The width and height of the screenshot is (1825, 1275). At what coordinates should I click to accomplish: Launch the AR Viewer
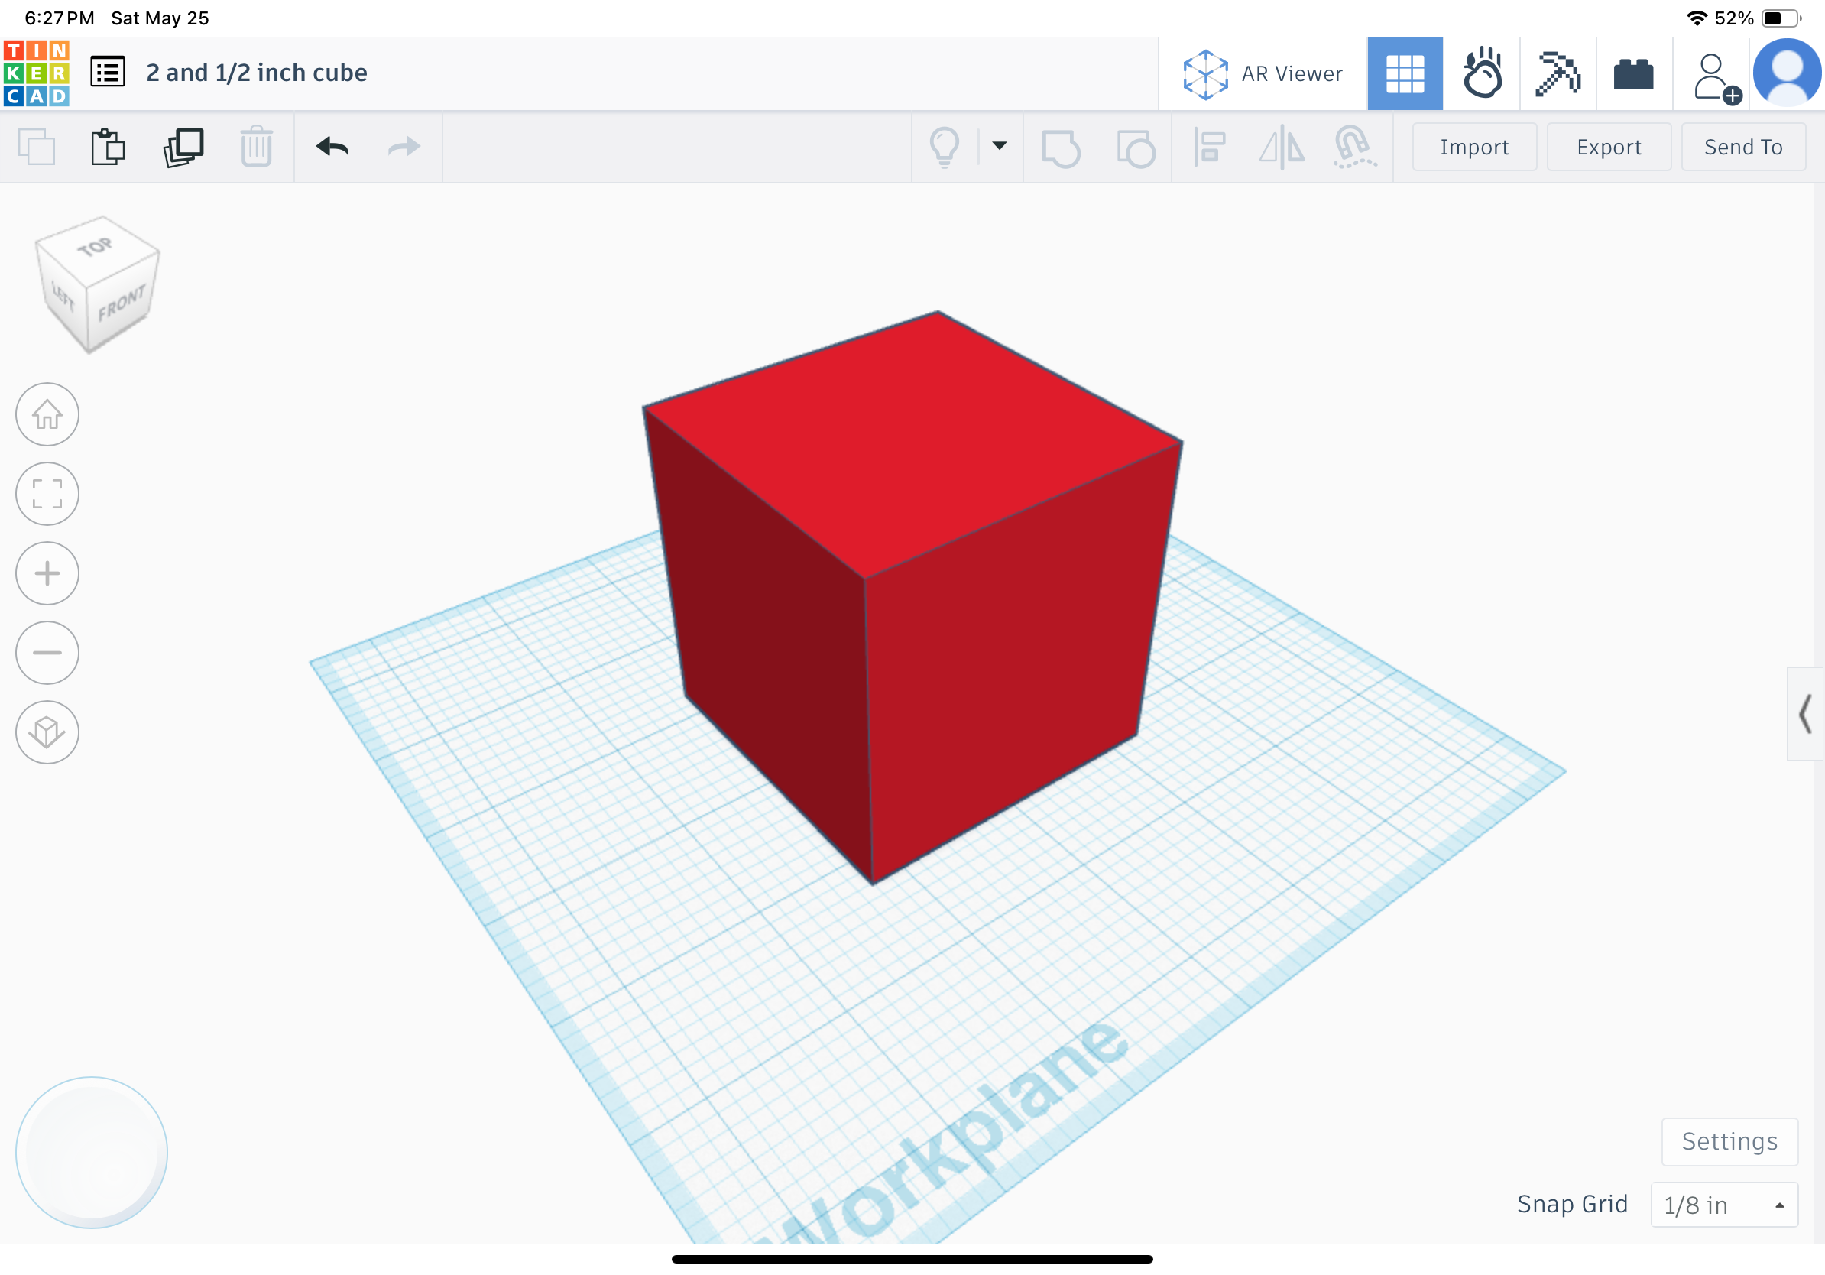[x=1263, y=74]
